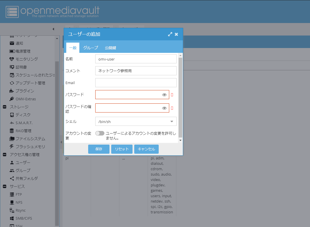Click the sidebar splitter collapse arrow
This screenshot has height=227, width=310.
(x=61, y=142)
